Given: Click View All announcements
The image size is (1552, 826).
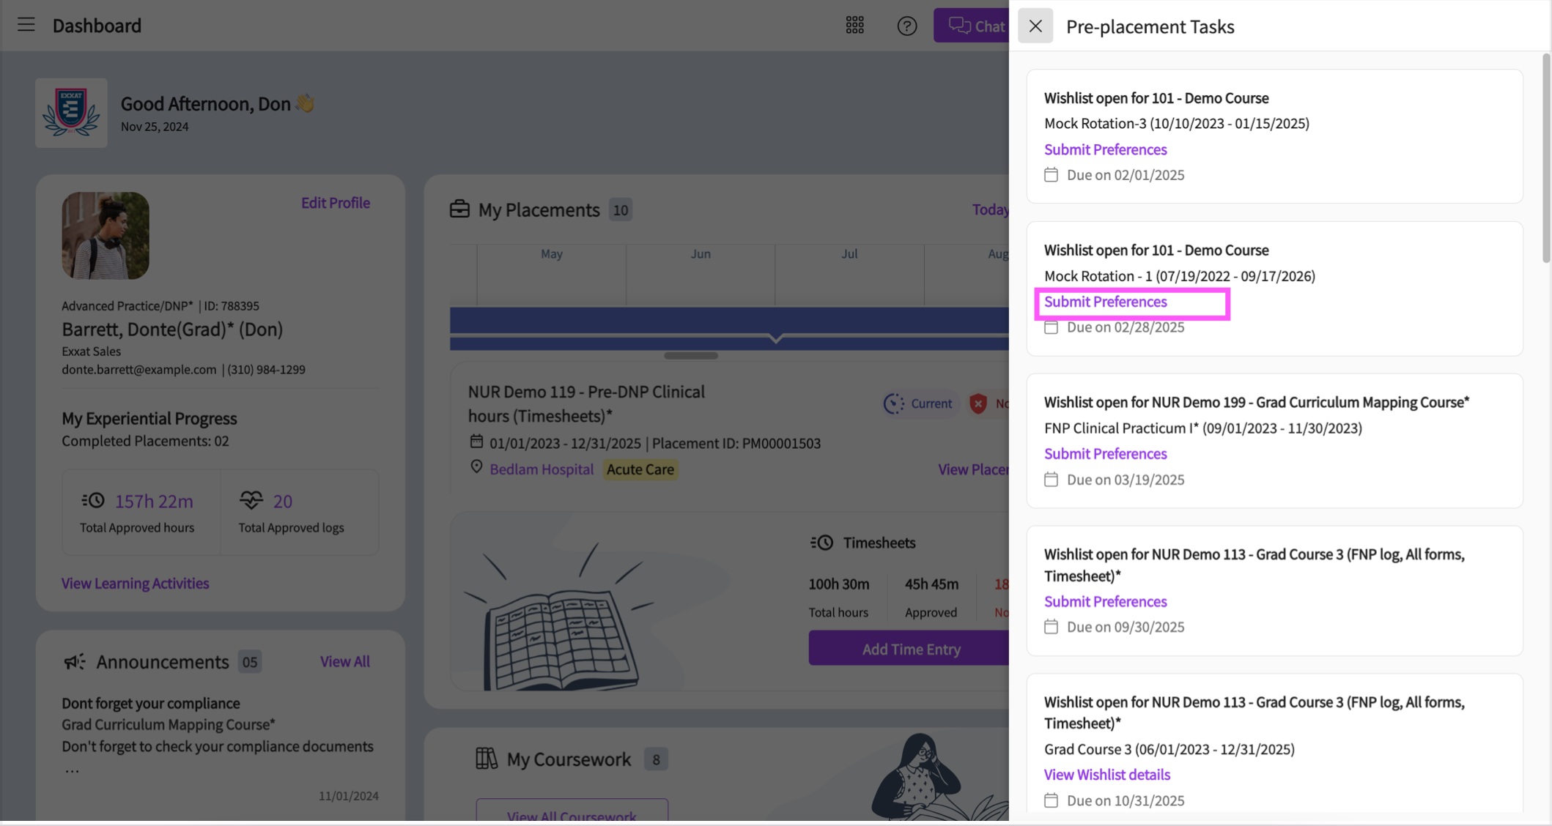Looking at the screenshot, I should point(344,661).
